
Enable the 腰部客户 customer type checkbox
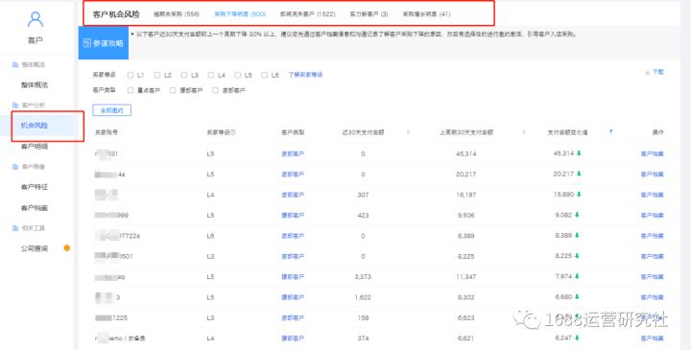pos(173,90)
